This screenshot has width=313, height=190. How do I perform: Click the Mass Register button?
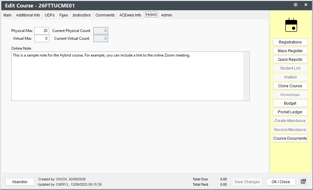tap(290, 51)
